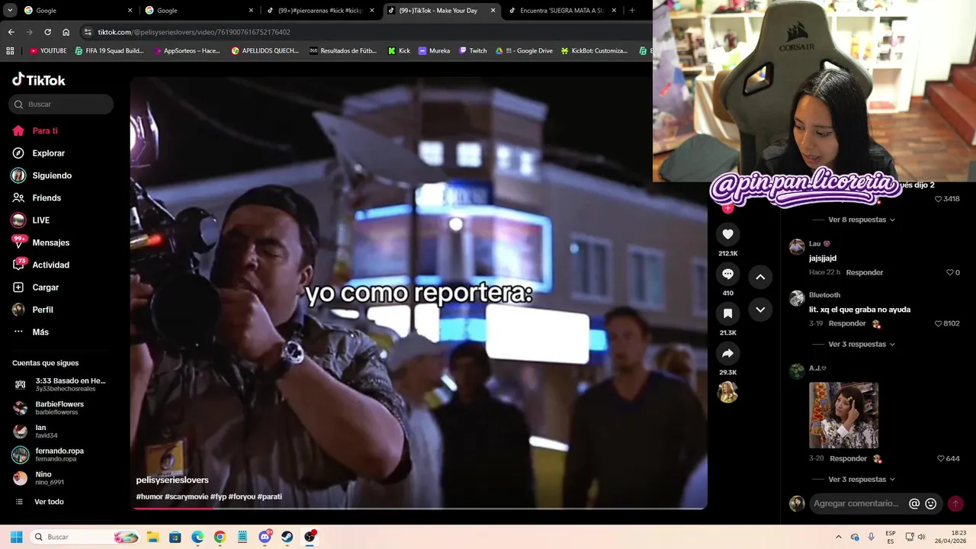
Task: Like A.J.'s comment with 644 likes
Action: 941,458
